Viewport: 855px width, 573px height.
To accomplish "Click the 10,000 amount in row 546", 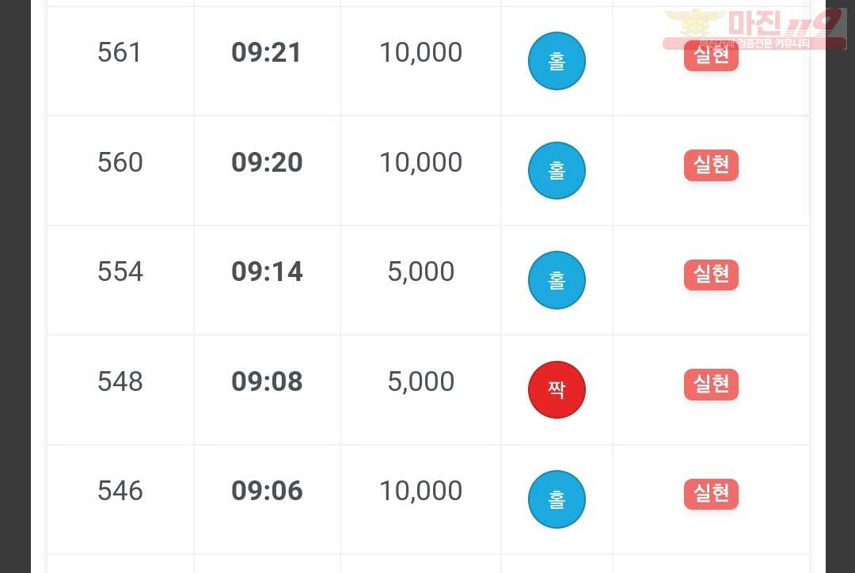I will [x=421, y=491].
